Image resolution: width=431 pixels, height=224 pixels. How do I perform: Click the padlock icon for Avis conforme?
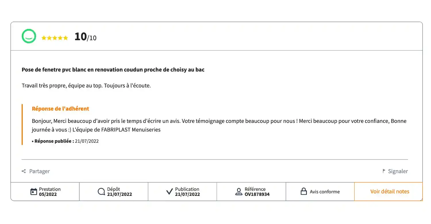[304, 192]
